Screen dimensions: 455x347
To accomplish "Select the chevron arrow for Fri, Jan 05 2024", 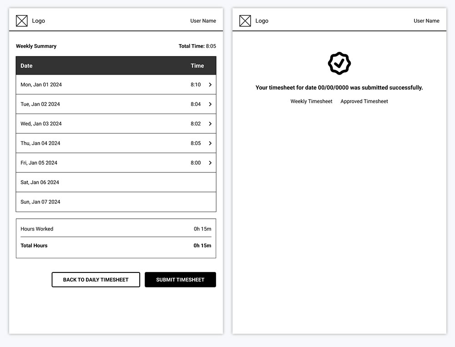I will pyautogui.click(x=210, y=163).
